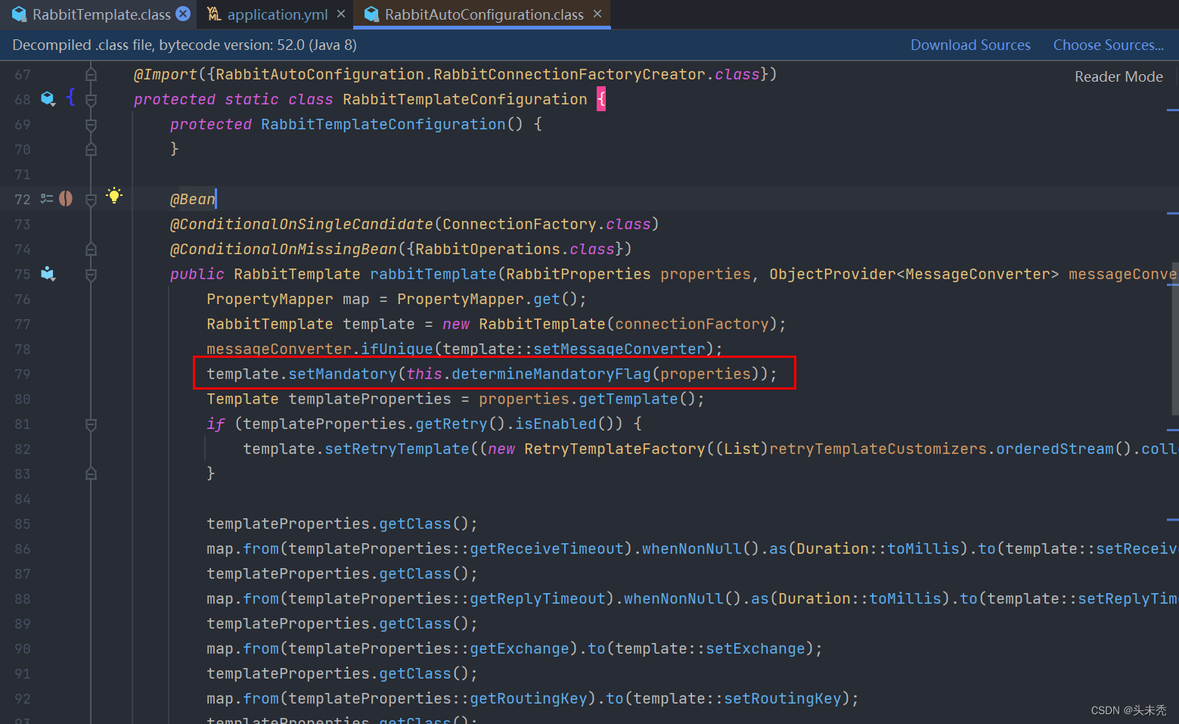The height and width of the screenshot is (724, 1179).
Task: Click getReplyTimeout on line 88
Action: click(x=538, y=598)
